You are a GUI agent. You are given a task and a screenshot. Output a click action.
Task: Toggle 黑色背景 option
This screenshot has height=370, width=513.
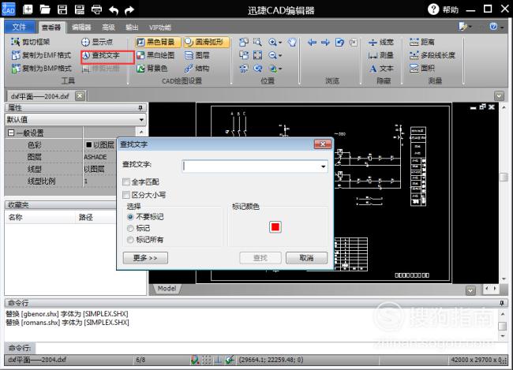(158, 42)
